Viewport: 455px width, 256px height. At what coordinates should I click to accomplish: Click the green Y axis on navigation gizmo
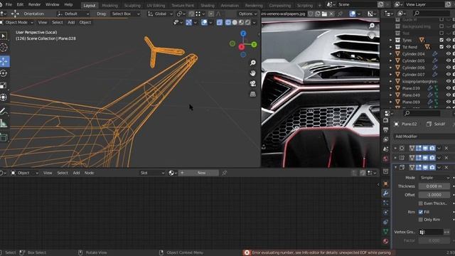point(254,44)
